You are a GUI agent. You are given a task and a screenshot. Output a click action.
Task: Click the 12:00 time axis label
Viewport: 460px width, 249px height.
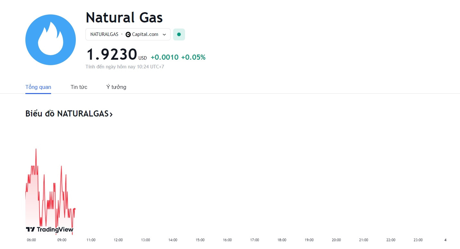pos(118,240)
